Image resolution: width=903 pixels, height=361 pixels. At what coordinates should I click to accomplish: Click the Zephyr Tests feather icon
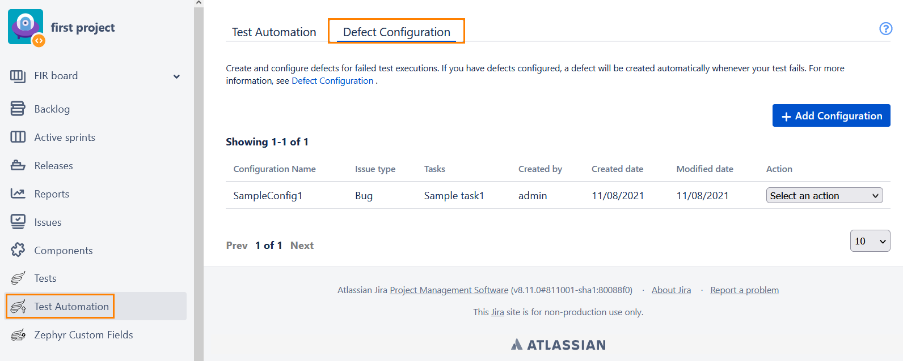[x=19, y=278]
